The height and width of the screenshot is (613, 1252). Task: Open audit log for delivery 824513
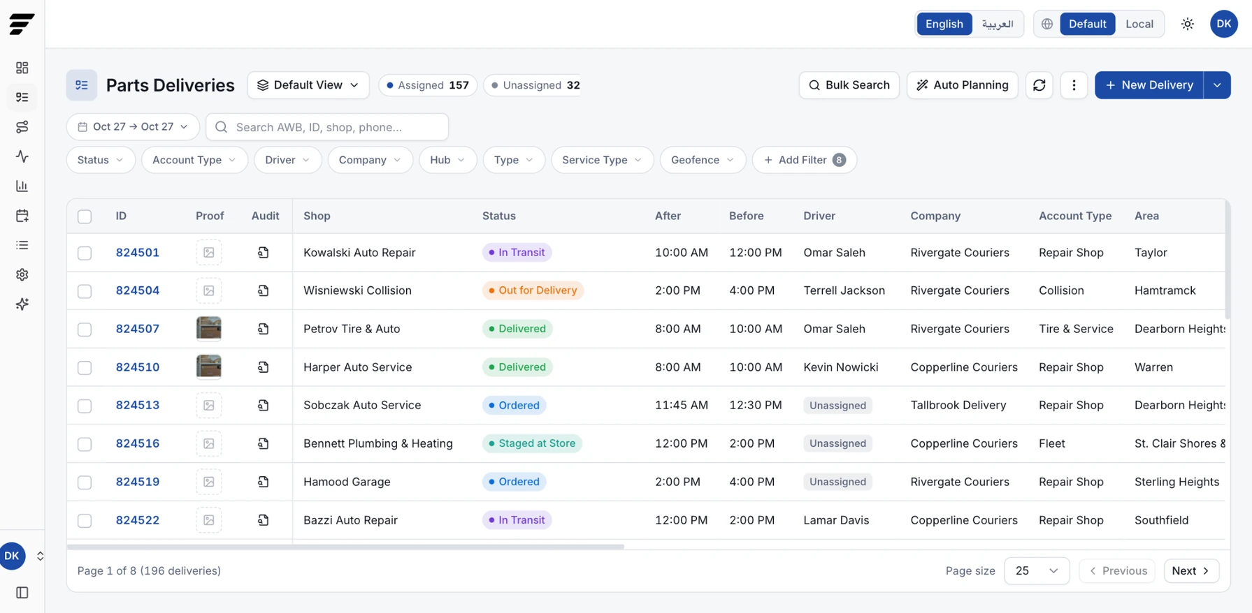coord(264,405)
